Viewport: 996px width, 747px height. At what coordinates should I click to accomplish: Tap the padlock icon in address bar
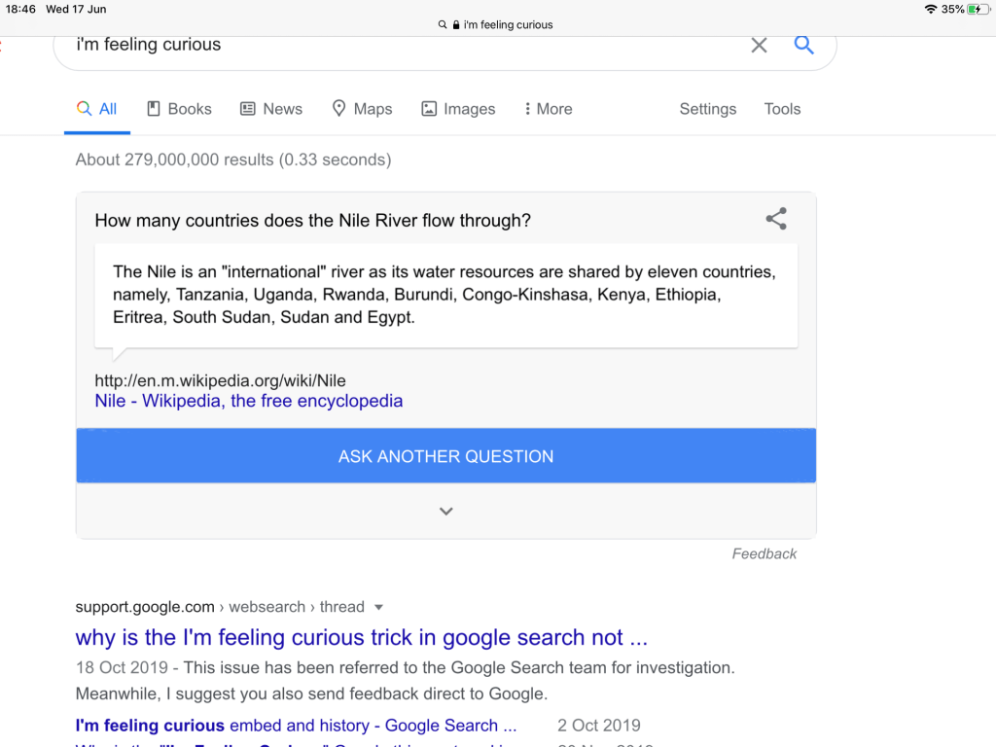[x=455, y=24]
